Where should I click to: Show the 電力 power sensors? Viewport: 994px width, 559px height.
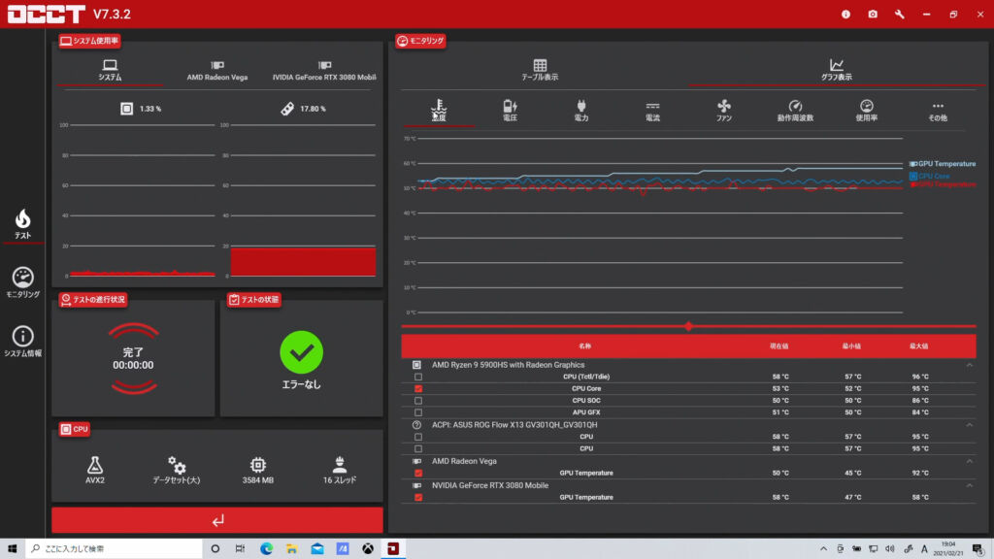[x=581, y=111]
